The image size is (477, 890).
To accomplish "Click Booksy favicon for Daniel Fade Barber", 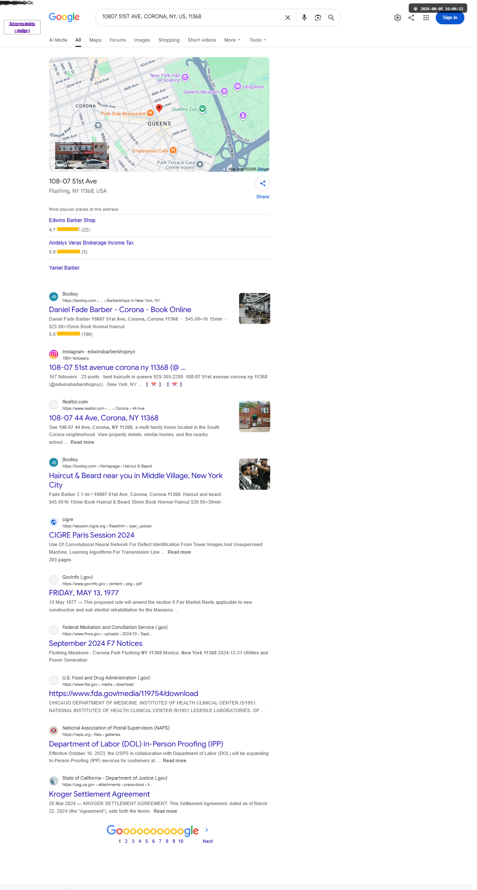I will [53, 297].
